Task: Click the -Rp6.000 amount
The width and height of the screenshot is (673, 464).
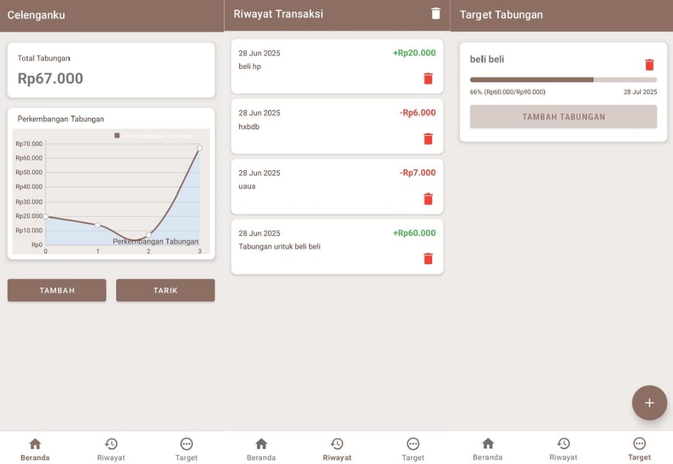Action: pyautogui.click(x=417, y=113)
